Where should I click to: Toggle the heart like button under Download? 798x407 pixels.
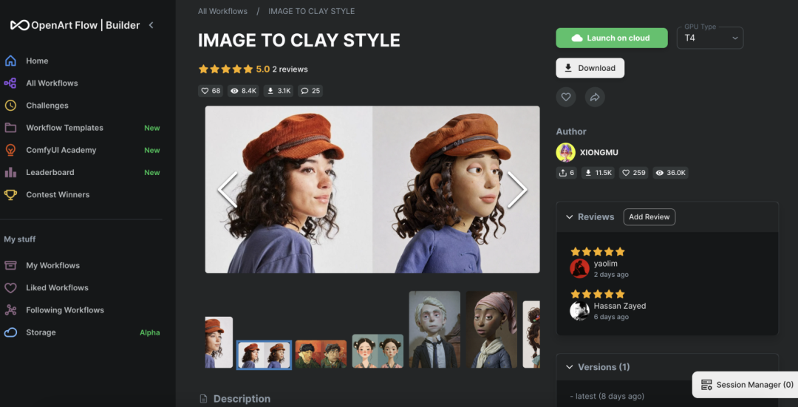click(x=566, y=98)
